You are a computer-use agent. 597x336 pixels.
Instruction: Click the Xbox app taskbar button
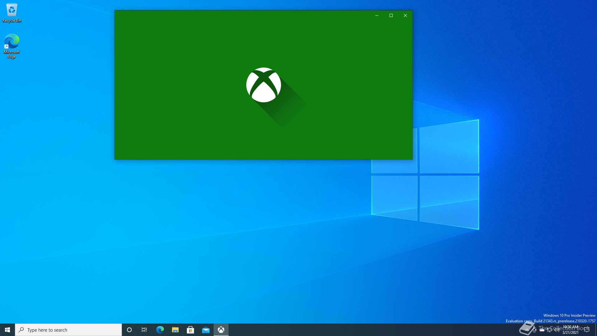coord(221,330)
